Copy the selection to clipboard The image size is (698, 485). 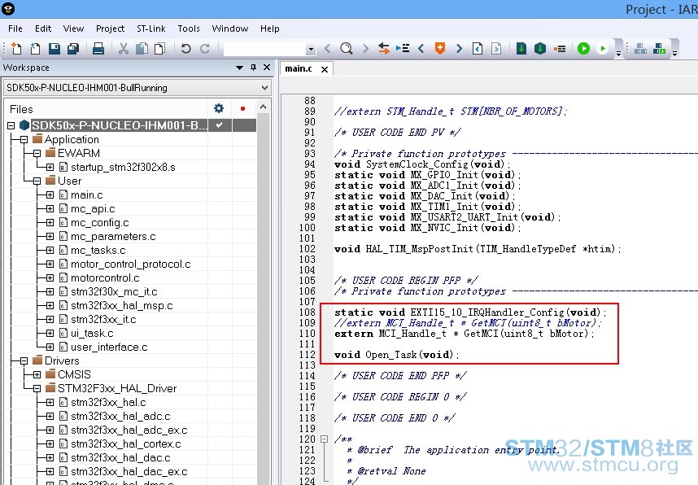point(142,49)
